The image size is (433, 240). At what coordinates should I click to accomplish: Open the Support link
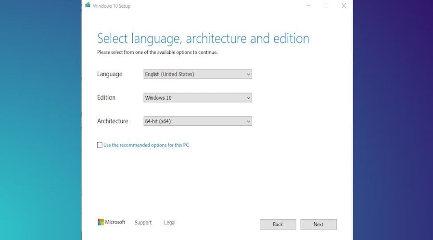point(143,222)
